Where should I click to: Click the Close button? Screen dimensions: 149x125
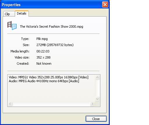coord(96,119)
